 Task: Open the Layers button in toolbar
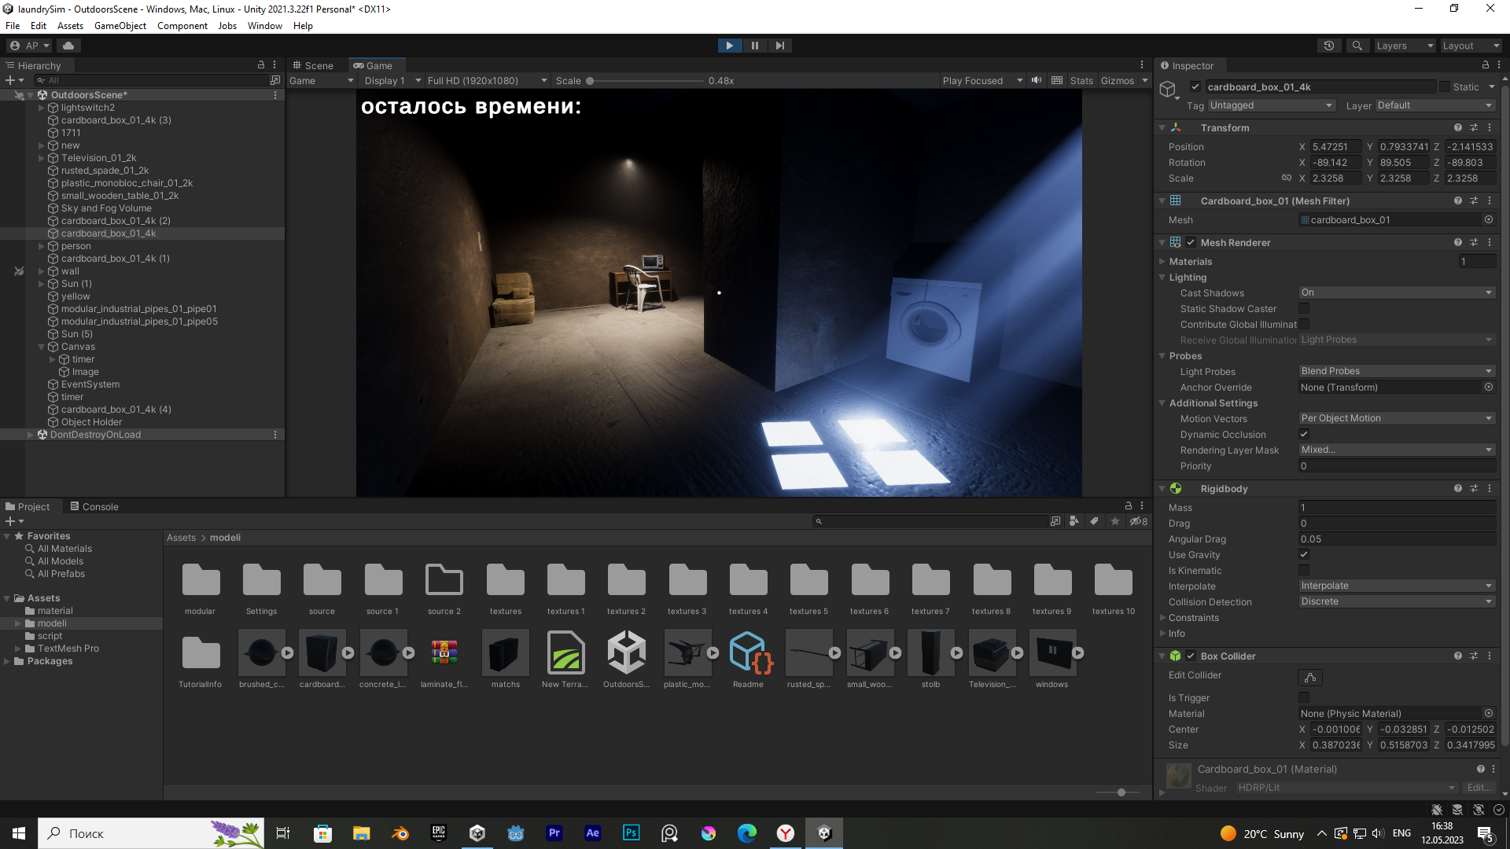point(1404,46)
